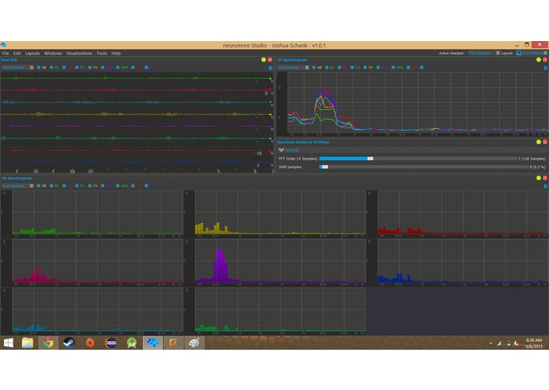
Task: Click green dock button of bottom 2D Spectrogram
Action: (539, 178)
